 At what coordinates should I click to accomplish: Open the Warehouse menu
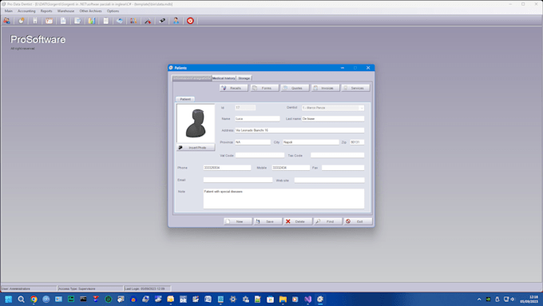tap(65, 11)
